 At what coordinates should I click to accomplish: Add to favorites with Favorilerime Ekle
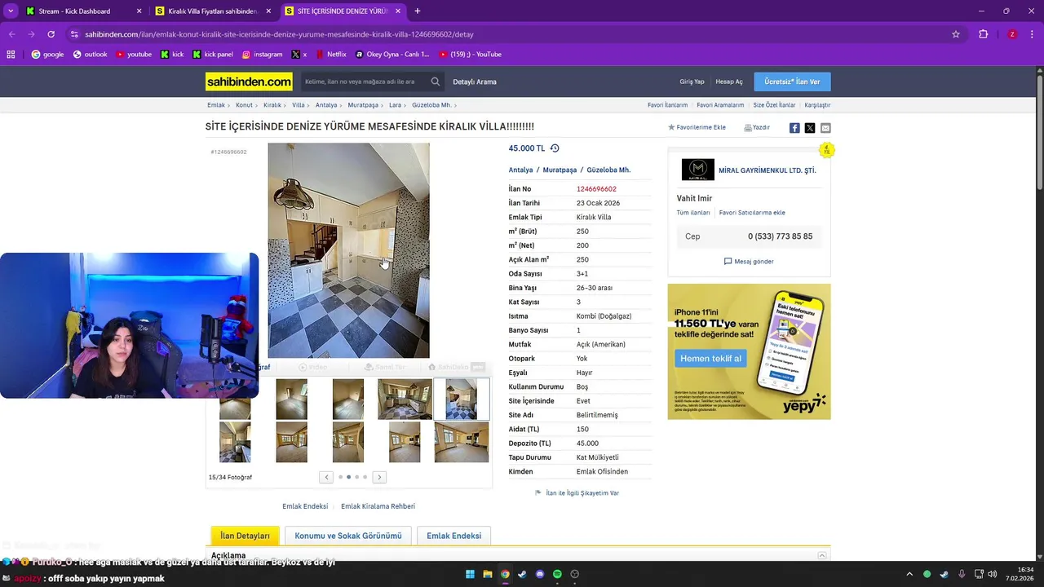tap(697, 128)
